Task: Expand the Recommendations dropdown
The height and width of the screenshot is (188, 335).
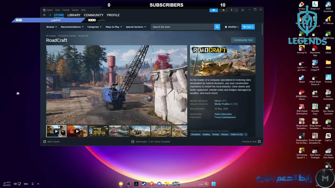Action: coord(72,27)
